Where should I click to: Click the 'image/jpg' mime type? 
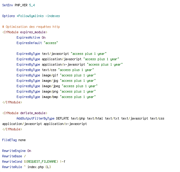click(x=50, y=81)
